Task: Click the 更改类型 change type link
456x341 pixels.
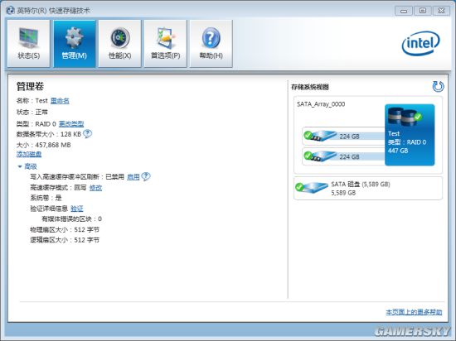Action: pyautogui.click(x=71, y=124)
